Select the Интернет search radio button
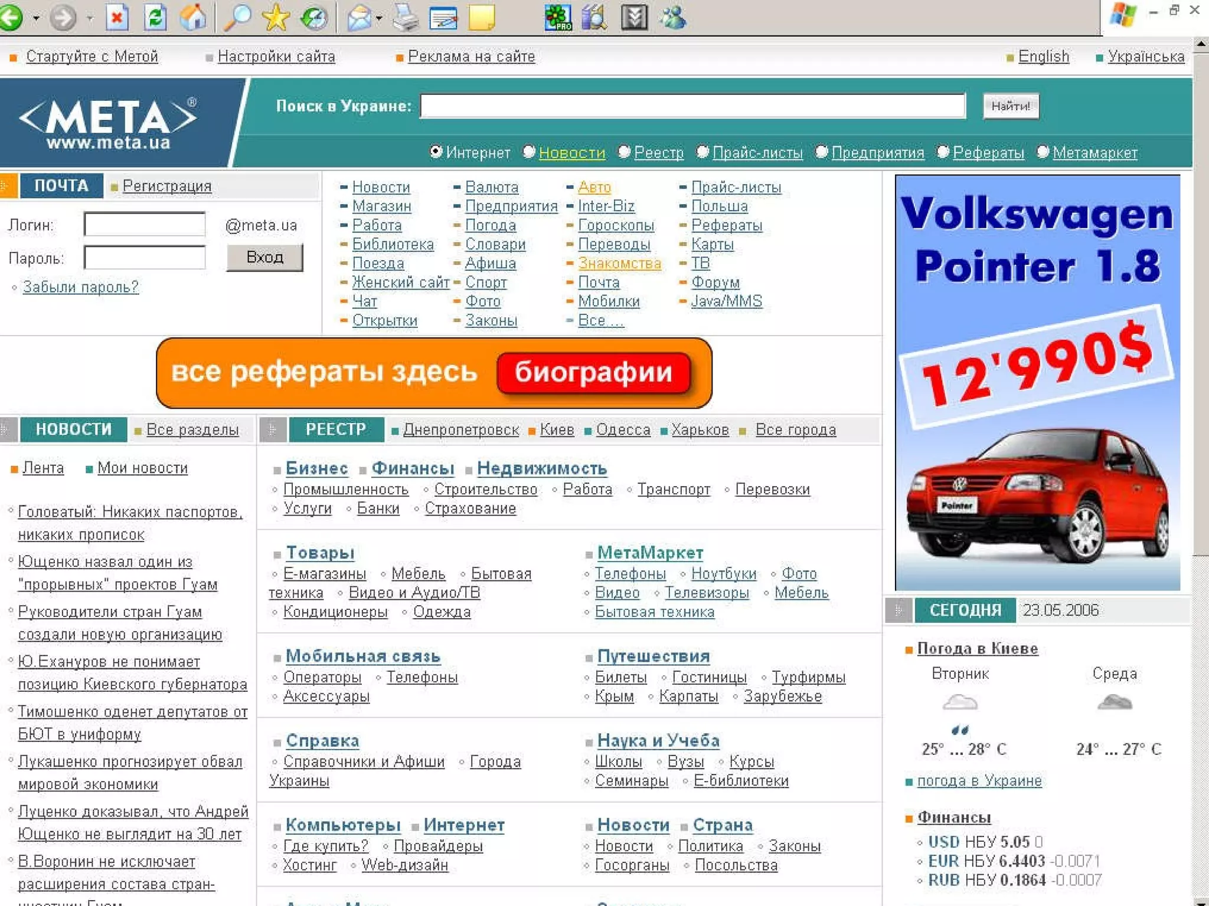The height and width of the screenshot is (906, 1209). (436, 152)
